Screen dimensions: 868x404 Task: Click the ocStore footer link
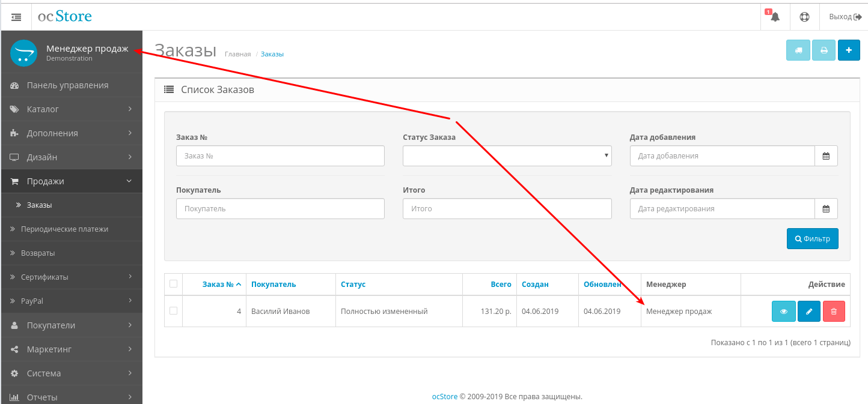pos(445,397)
